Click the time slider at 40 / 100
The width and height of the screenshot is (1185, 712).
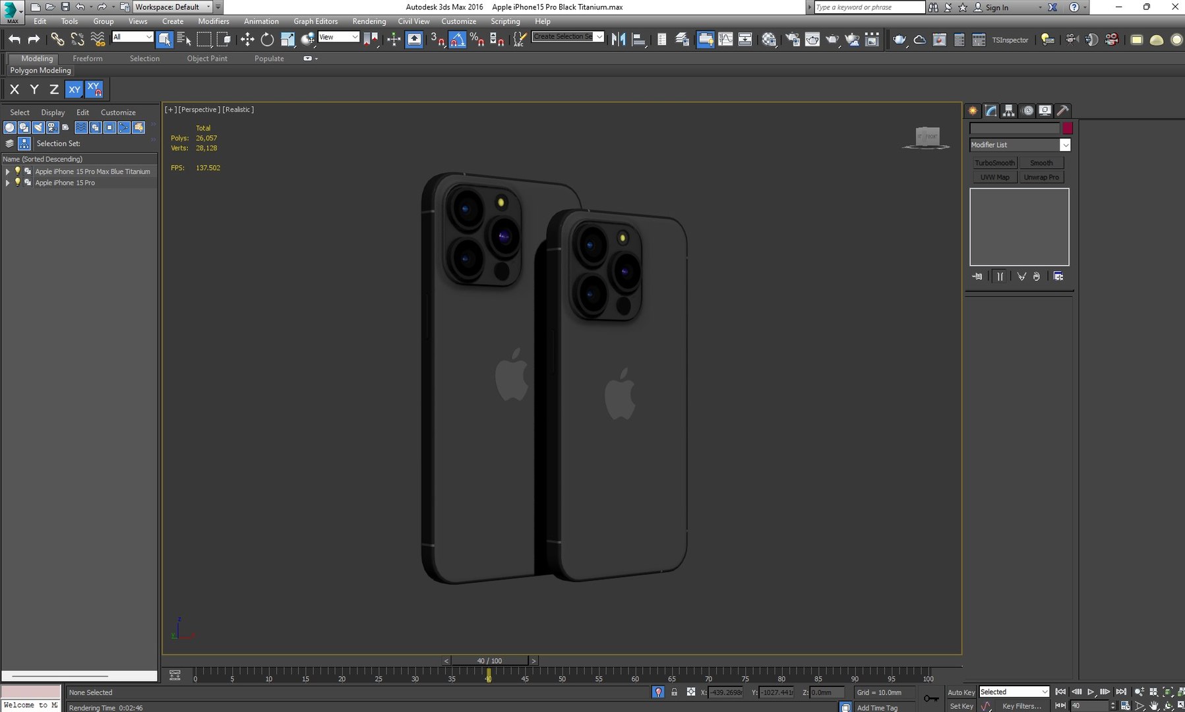(489, 661)
